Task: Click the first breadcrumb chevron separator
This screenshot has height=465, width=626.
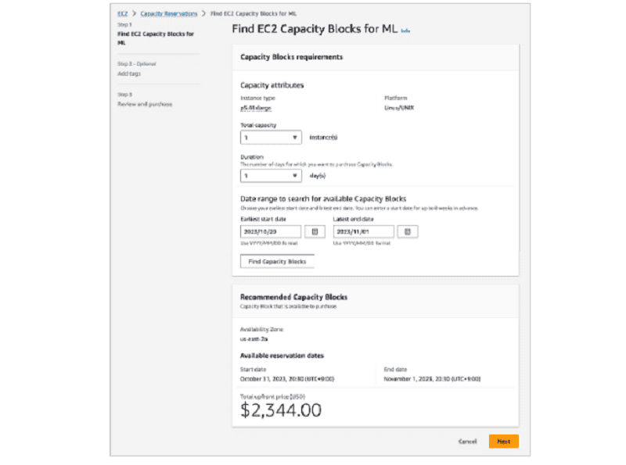Action: [134, 13]
